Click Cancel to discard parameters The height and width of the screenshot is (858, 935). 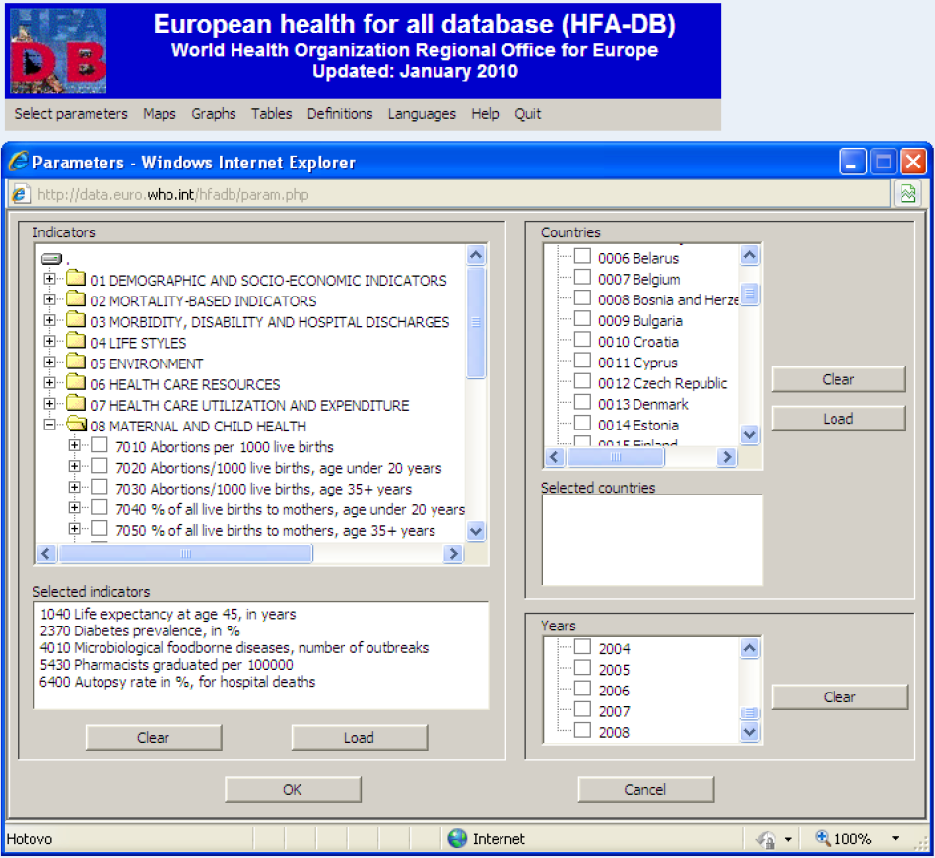point(645,789)
